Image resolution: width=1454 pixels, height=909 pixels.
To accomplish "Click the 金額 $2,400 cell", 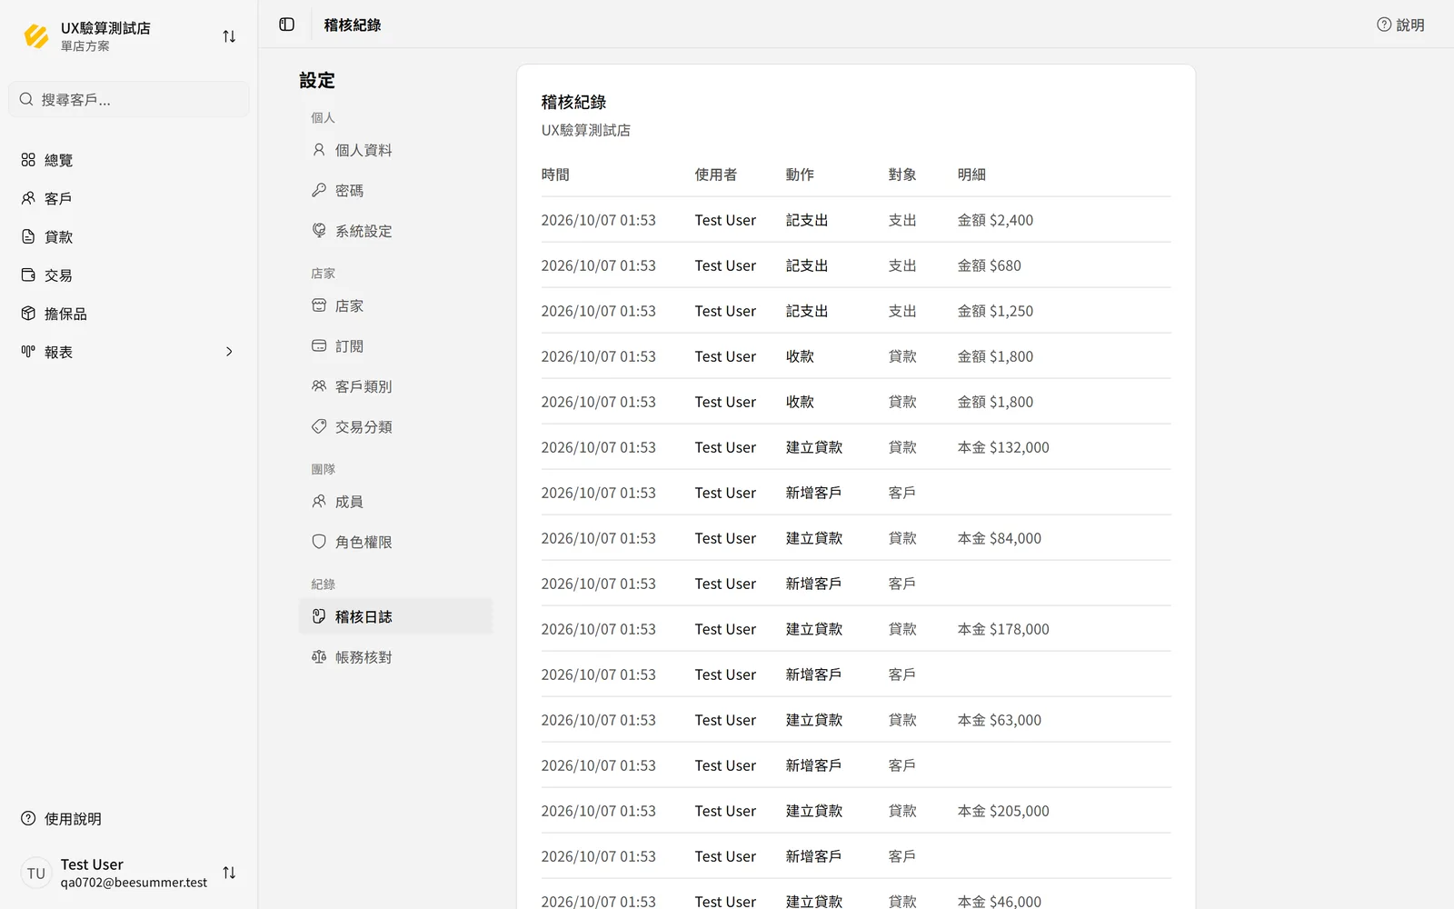I will (x=995, y=220).
